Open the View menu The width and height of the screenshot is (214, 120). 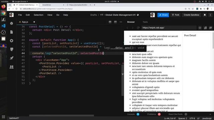[50, 15]
